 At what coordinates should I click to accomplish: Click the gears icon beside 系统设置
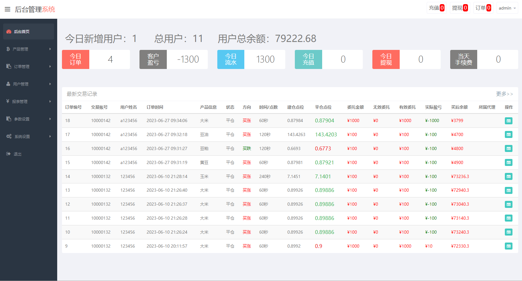pos(9,136)
